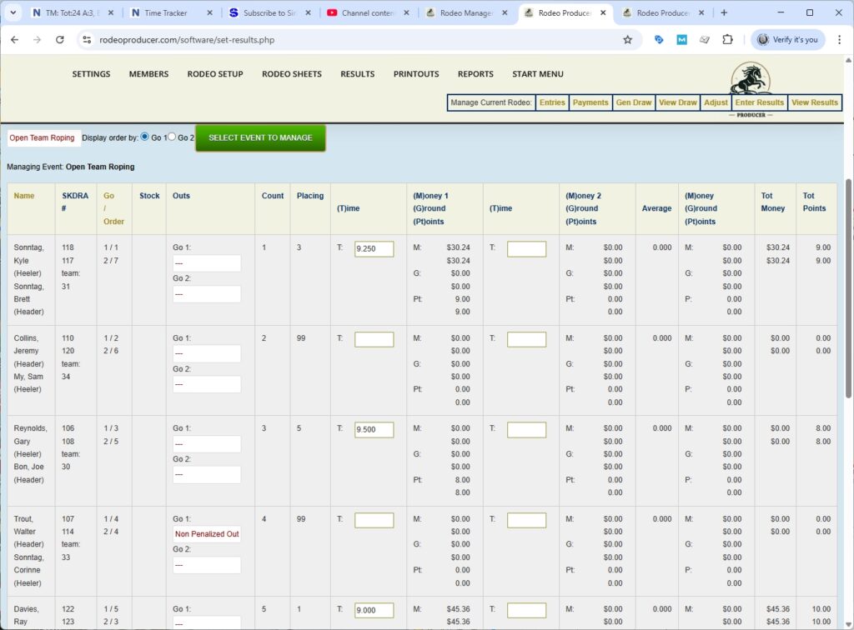Image resolution: width=854 pixels, height=630 pixels.
Task: Reload the page
Action: click(x=58, y=39)
